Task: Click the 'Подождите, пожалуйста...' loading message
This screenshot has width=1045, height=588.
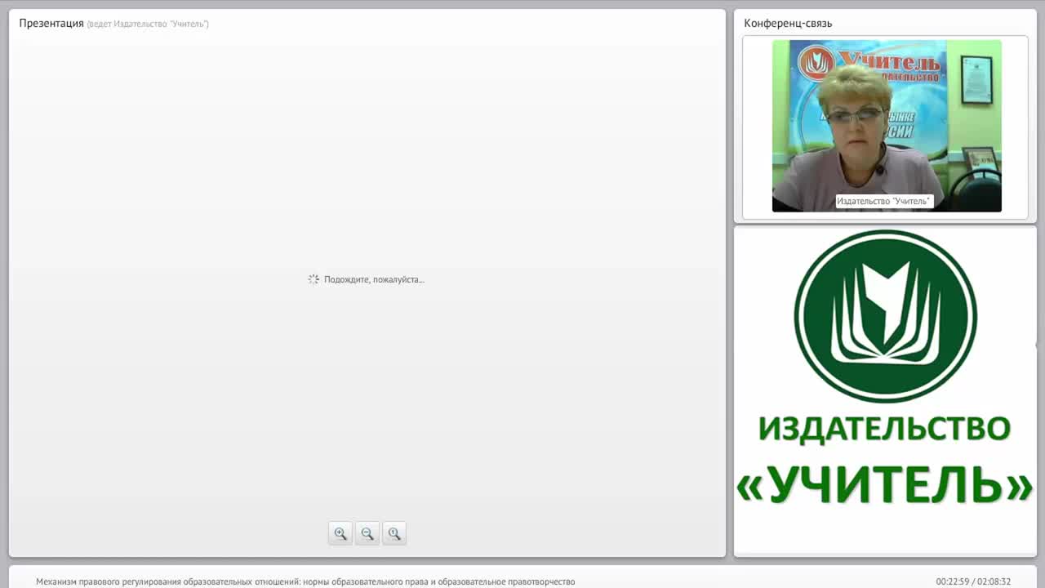Action: tap(374, 279)
